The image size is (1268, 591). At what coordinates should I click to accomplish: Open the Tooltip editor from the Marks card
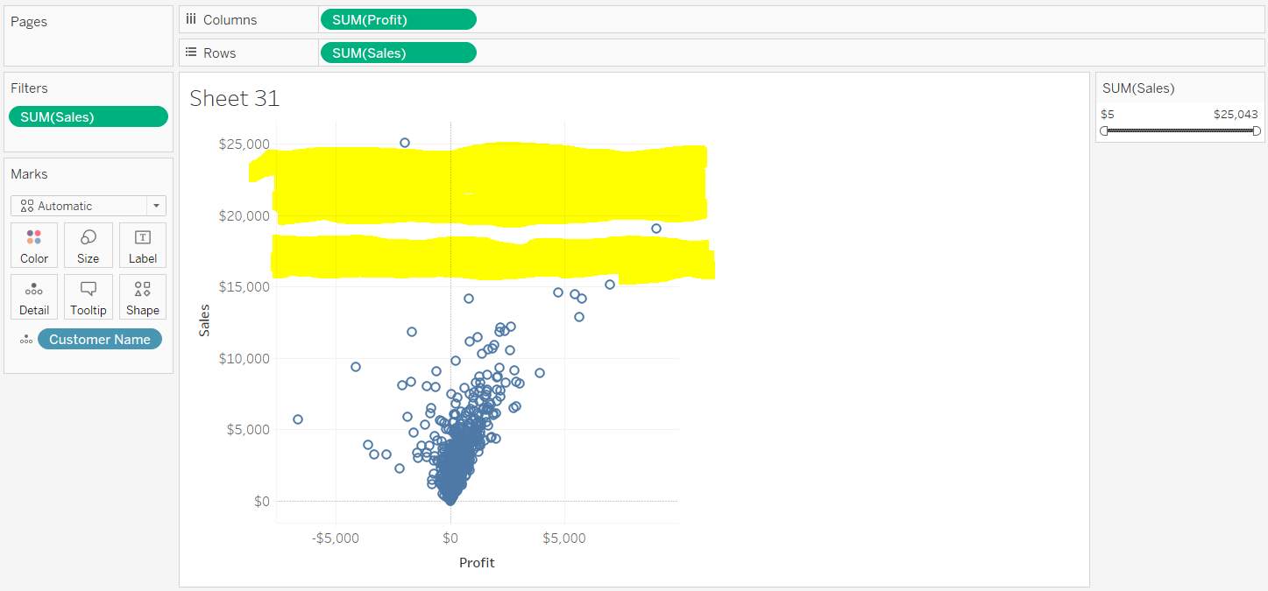(x=88, y=296)
